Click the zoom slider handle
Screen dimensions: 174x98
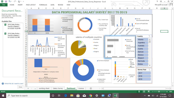point(159,92)
